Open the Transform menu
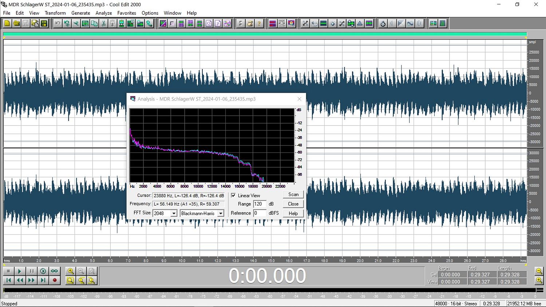The image size is (546, 307). coord(55,13)
